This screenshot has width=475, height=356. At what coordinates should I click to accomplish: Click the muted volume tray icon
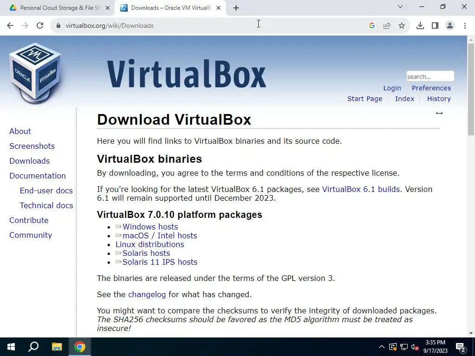(414, 347)
